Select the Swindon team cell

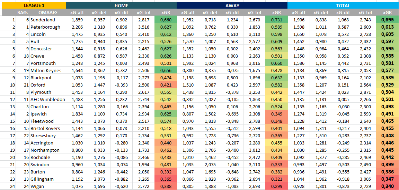point(48,165)
